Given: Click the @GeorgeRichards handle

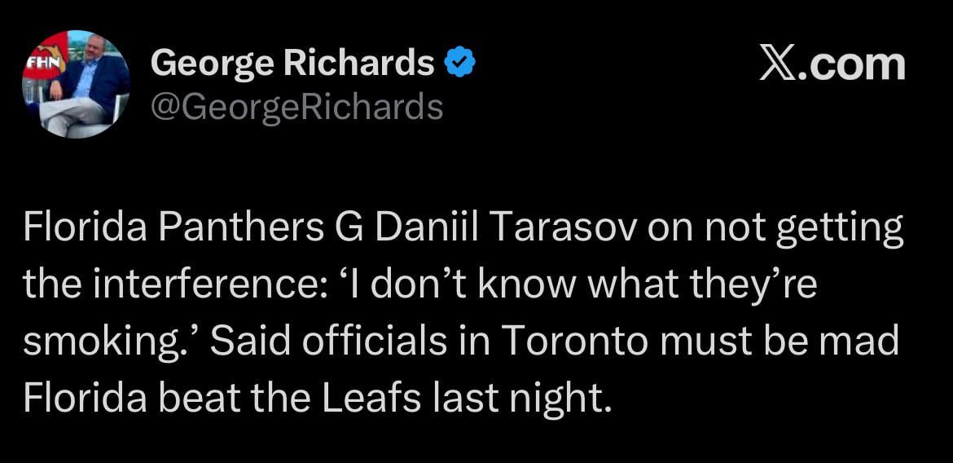Looking at the screenshot, I should coord(296,107).
